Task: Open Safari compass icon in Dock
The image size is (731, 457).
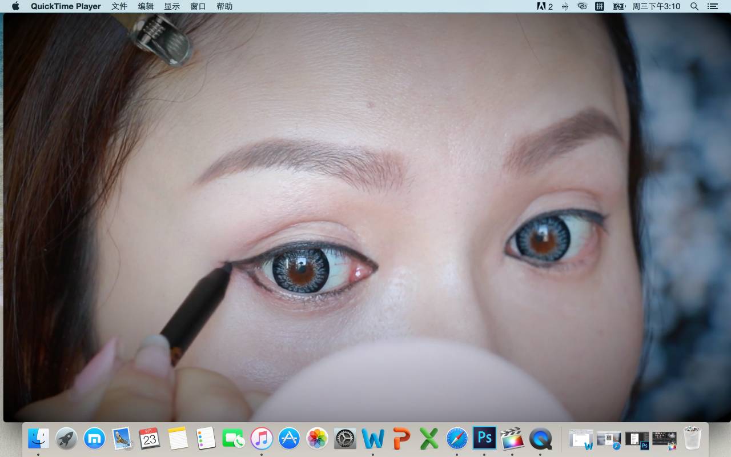Action: [457, 439]
